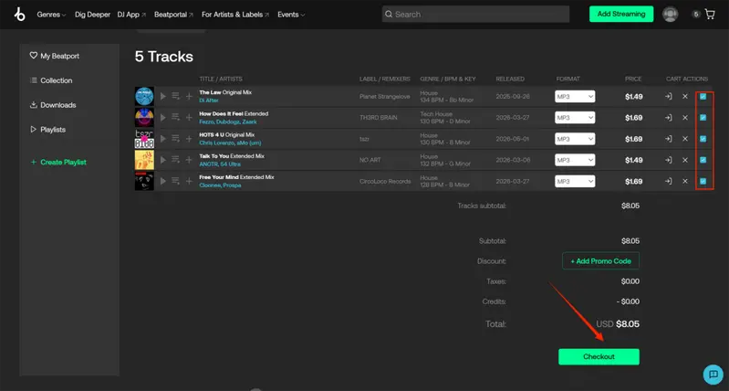Uncheck The Law track checkbox
This screenshot has height=391, width=729.
tap(703, 96)
